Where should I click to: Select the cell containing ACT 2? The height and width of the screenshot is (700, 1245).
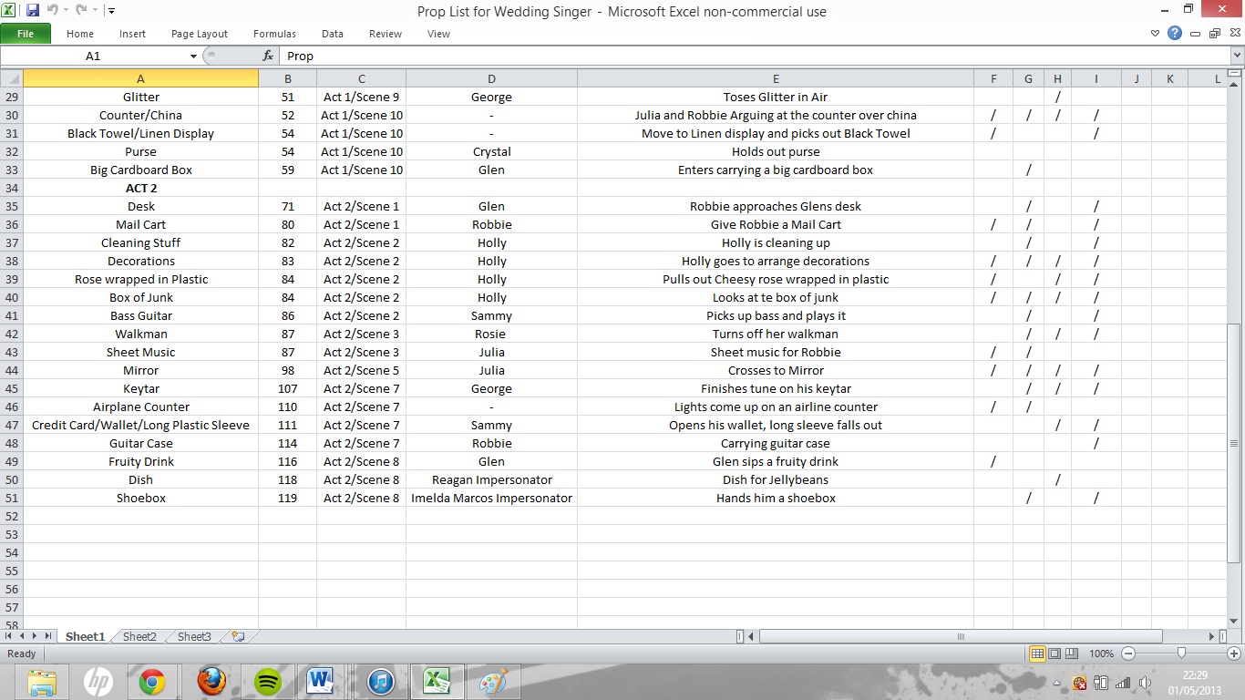(x=140, y=188)
